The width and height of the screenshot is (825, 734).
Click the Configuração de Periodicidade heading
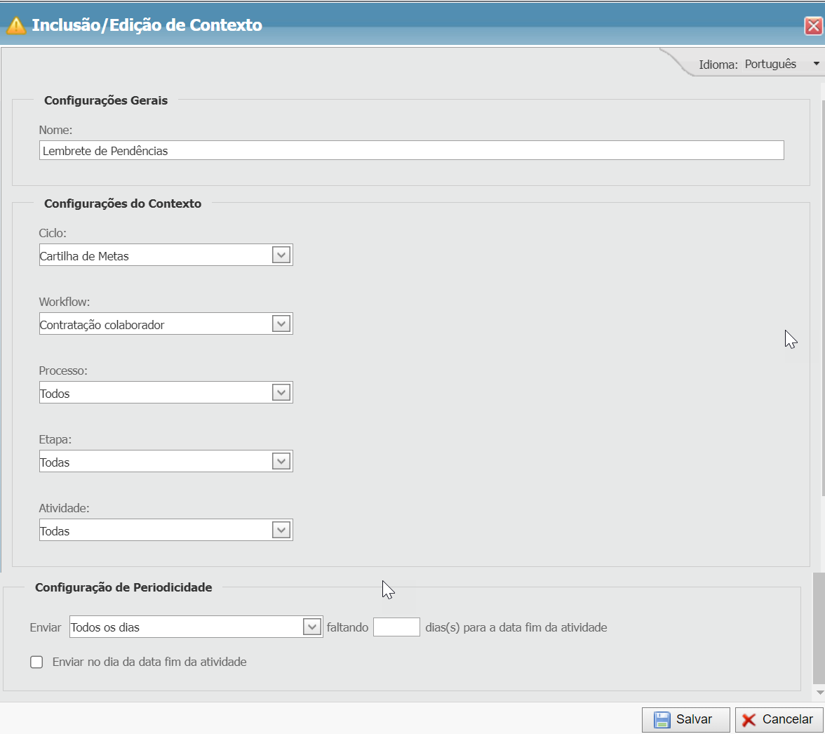pos(123,588)
